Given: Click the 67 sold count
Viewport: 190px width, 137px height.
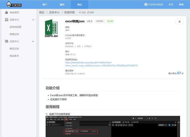Looking at the screenshot, I should click(179, 73).
